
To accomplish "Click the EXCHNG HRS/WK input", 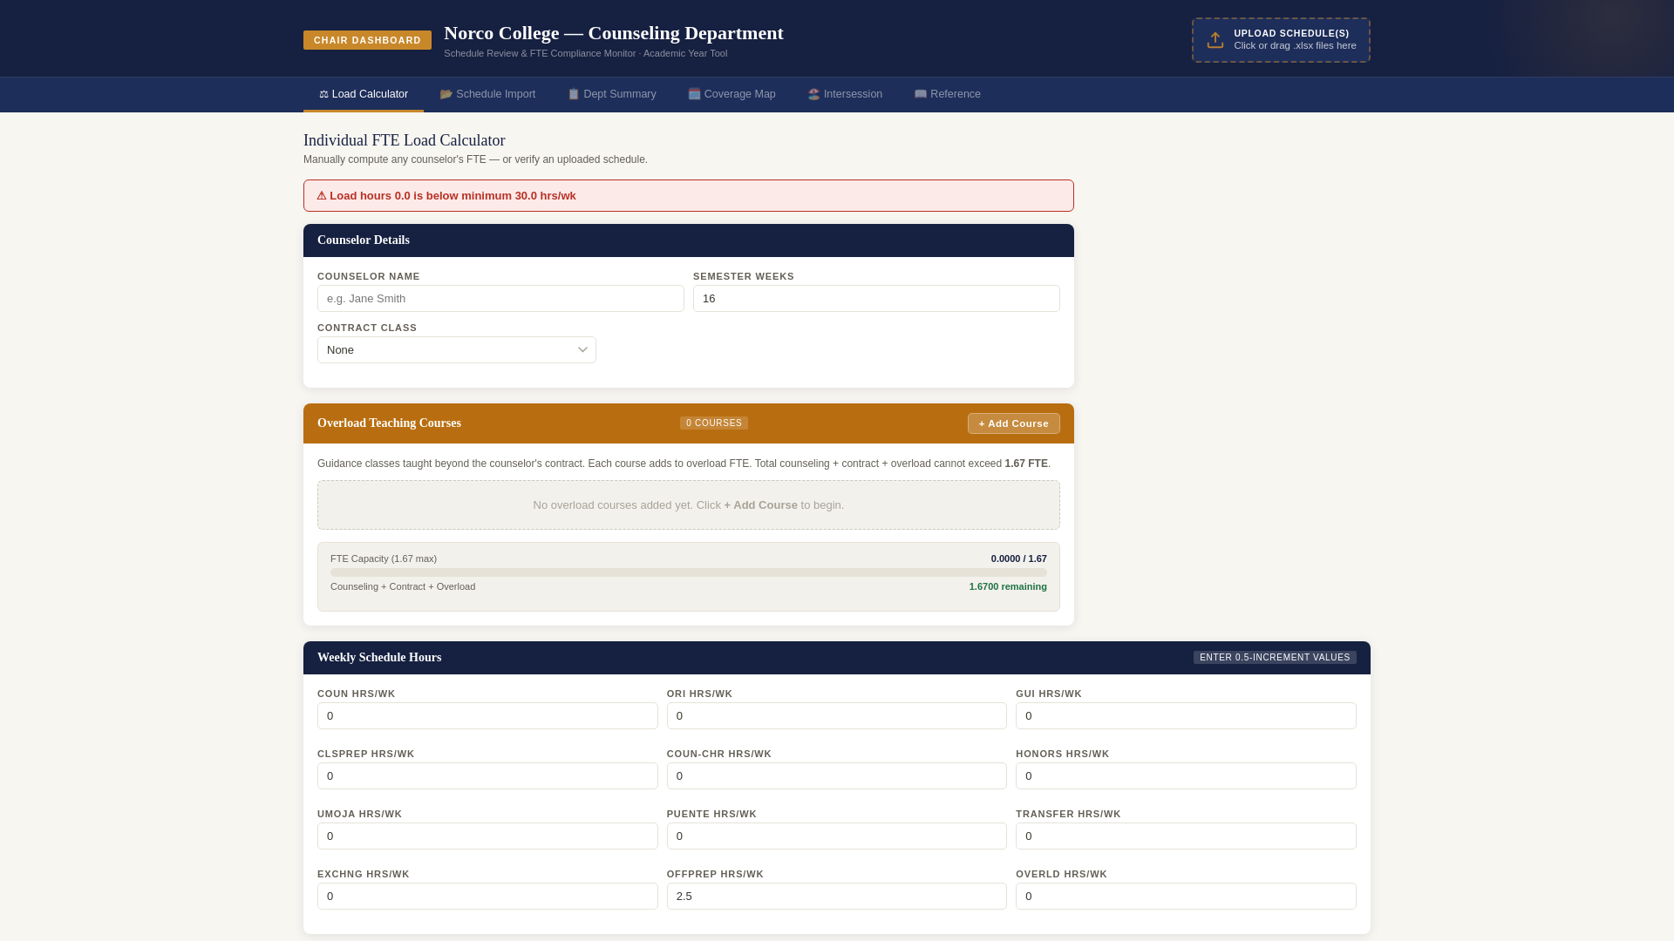I will click(x=487, y=897).
